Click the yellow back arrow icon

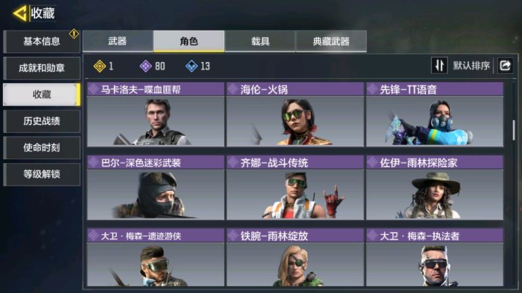click(20, 14)
